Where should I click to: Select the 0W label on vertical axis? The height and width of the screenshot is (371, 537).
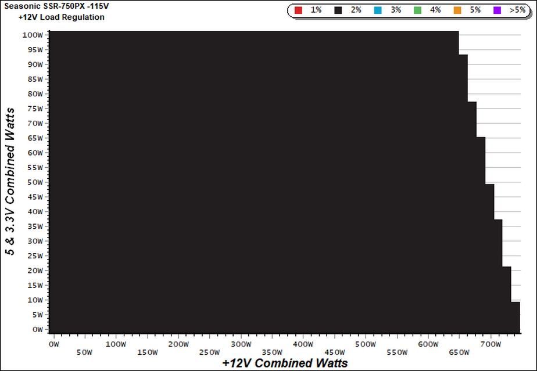pos(38,329)
